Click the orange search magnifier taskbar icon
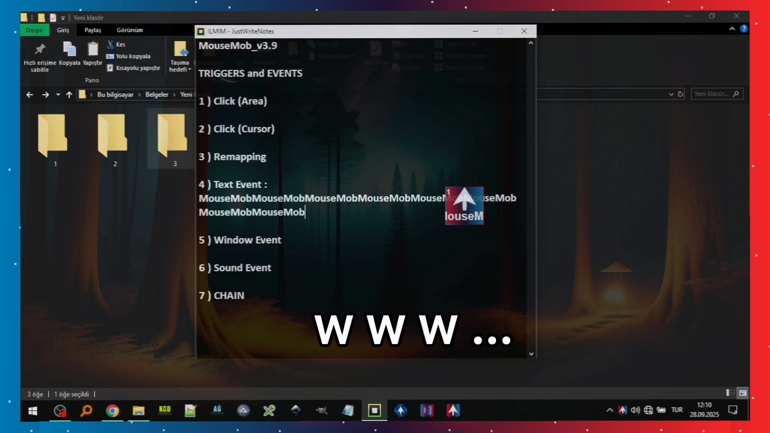This screenshot has height=433, width=770. 86,411
